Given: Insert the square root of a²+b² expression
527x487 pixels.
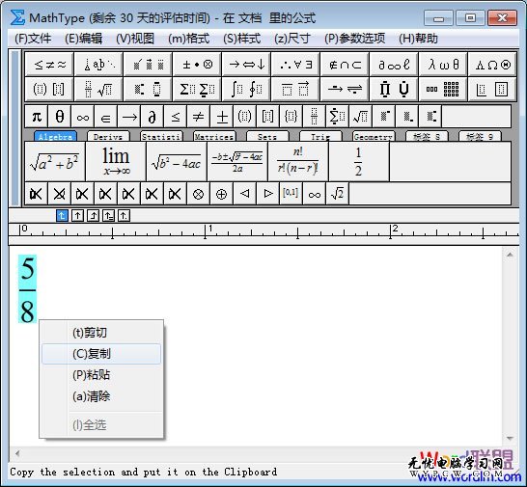Looking at the screenshot, I should 55,162.
